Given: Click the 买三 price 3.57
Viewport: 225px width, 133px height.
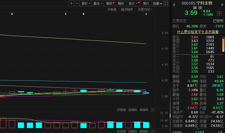Looking at the screenshot, I should 194,64.
